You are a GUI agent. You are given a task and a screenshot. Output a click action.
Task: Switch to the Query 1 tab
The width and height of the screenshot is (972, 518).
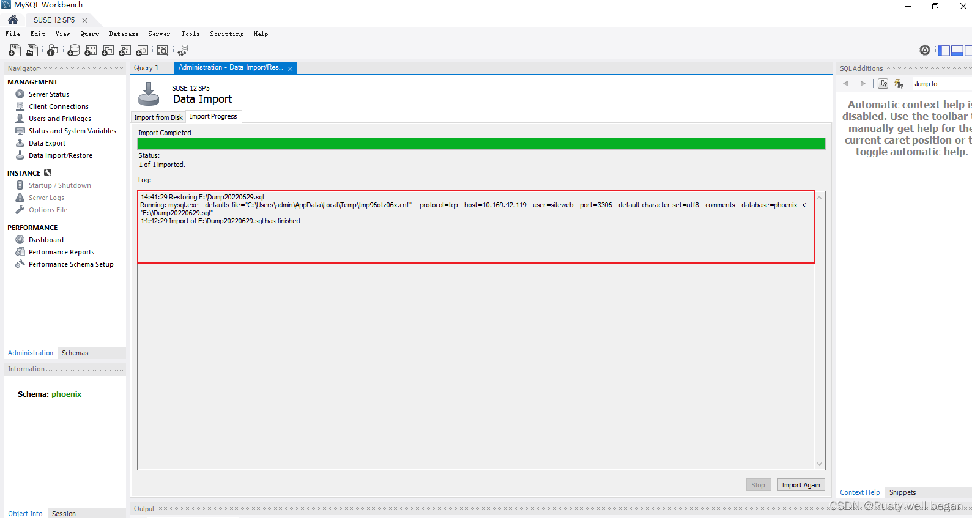tap(146, 68)
